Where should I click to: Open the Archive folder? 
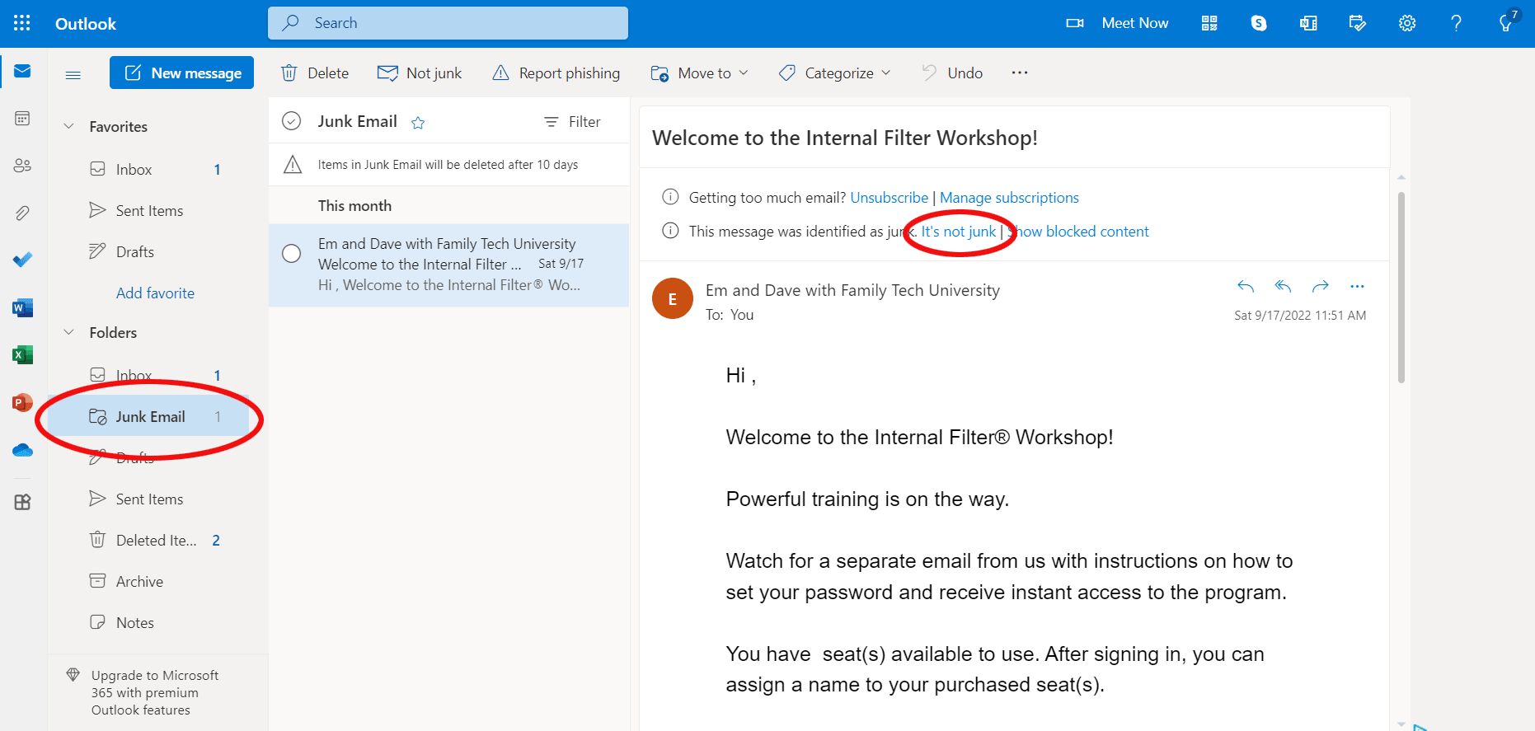coord(139,582)
